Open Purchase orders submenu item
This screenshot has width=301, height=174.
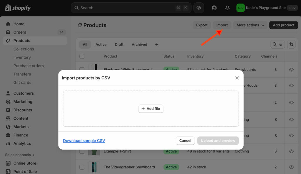click(29, 66)
